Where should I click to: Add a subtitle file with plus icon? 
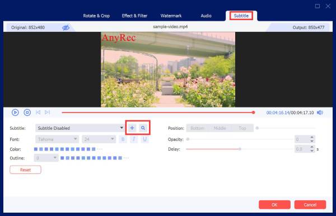coord(132,128)
